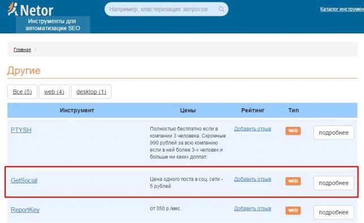364x223 pixels.
Task: Open the GetSocial tool link
Action: point(24,181)
